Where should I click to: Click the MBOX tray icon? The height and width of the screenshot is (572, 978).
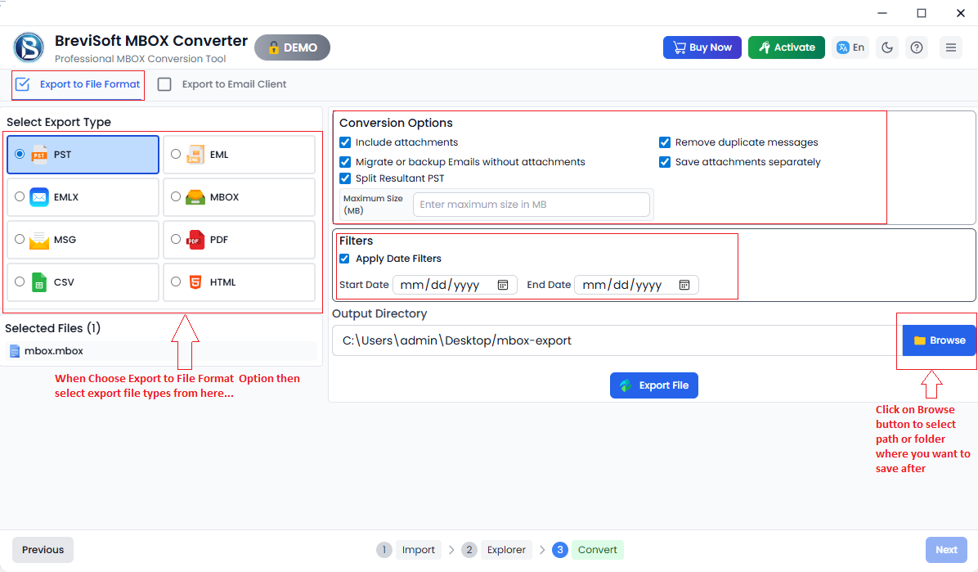point(195,196)
